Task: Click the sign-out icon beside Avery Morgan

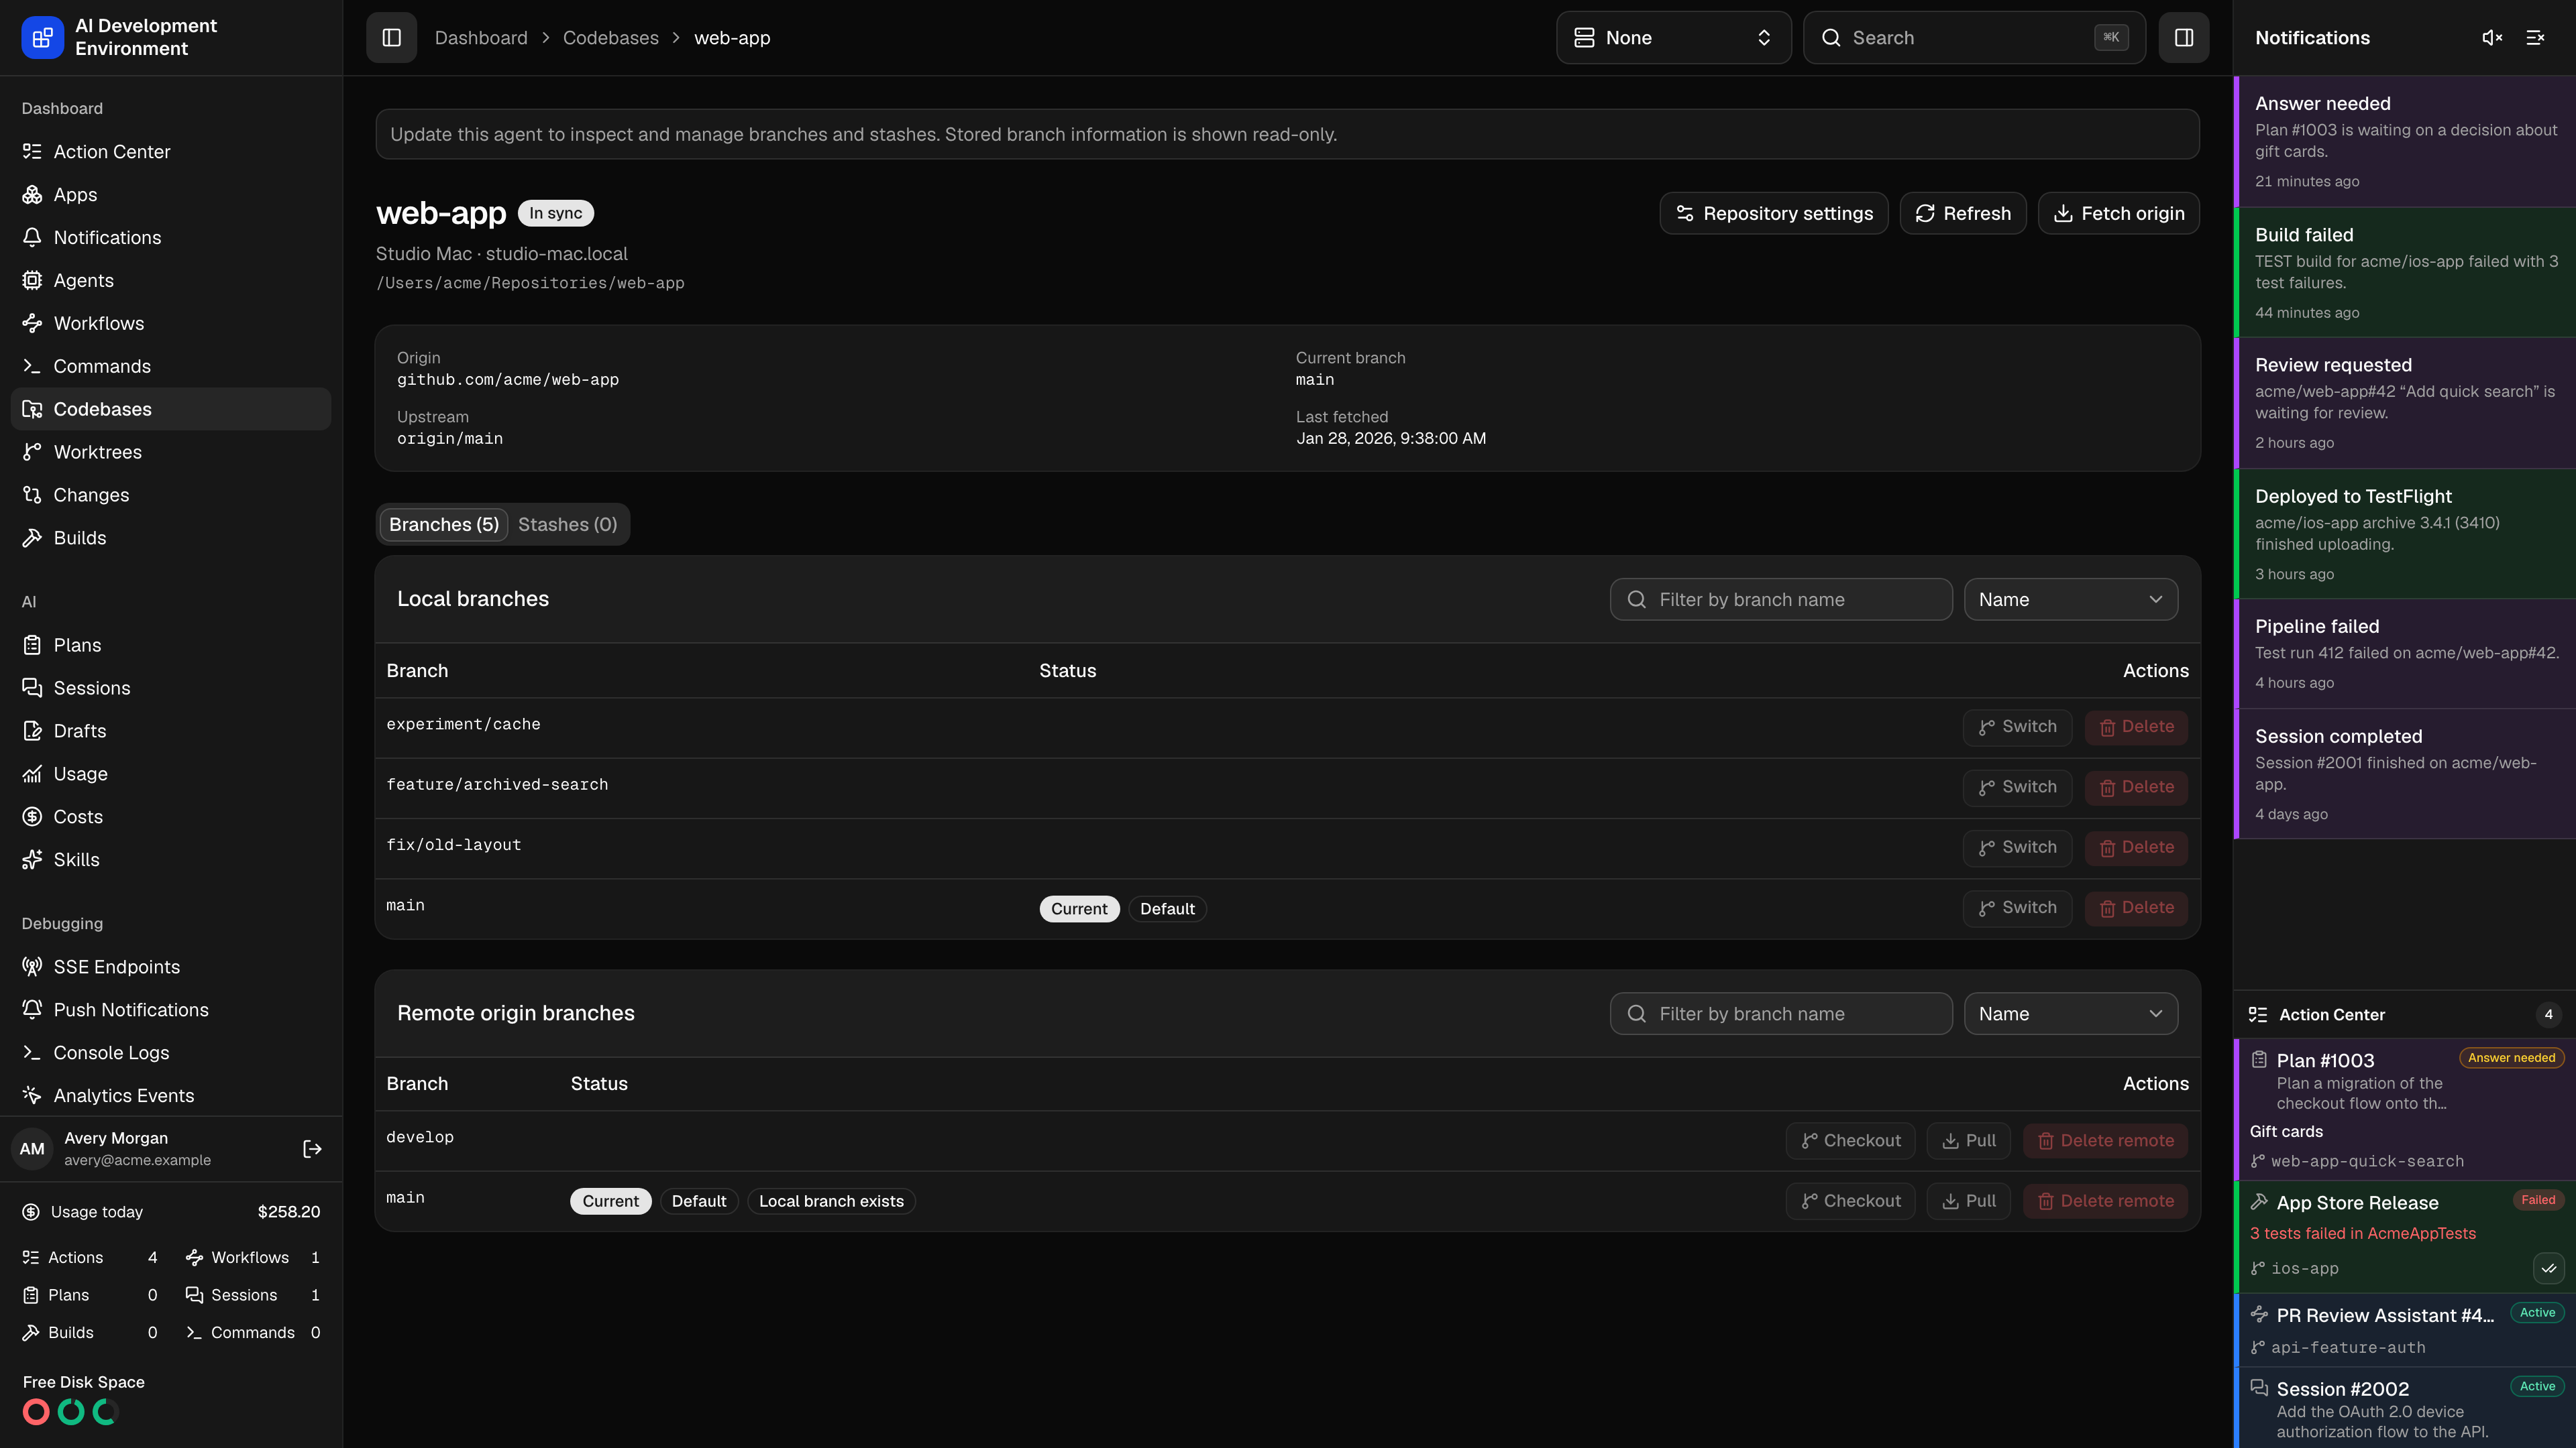Action: click(x=312, y=1149)
